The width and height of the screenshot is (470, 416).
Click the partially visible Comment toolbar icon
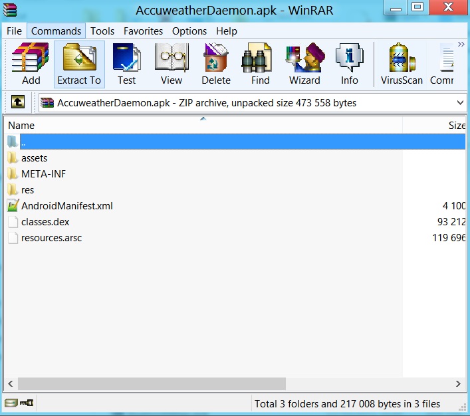coord(446,58)
